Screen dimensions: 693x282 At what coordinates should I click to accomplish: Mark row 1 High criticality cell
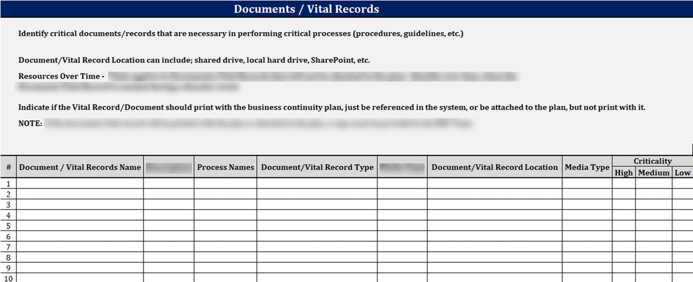click(x=623, y=183)
